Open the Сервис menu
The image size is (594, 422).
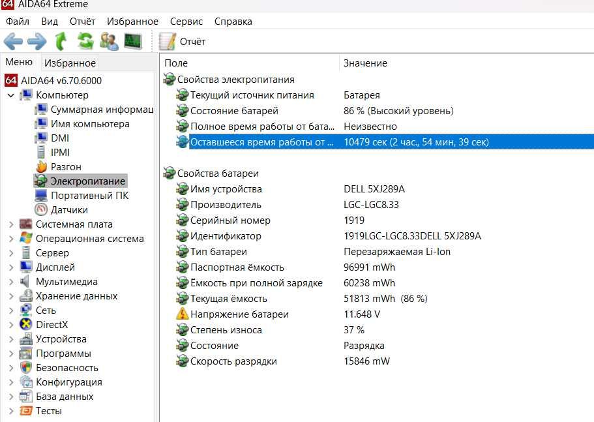(x=186, y=22)
